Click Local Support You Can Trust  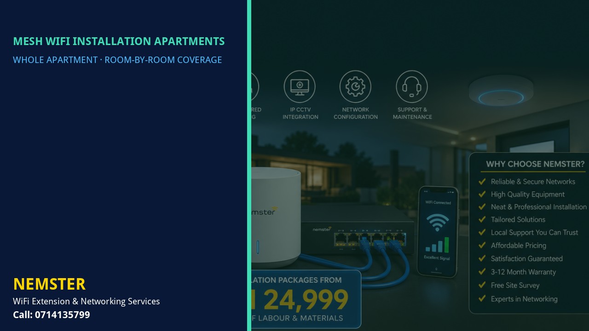coord(534,233)
